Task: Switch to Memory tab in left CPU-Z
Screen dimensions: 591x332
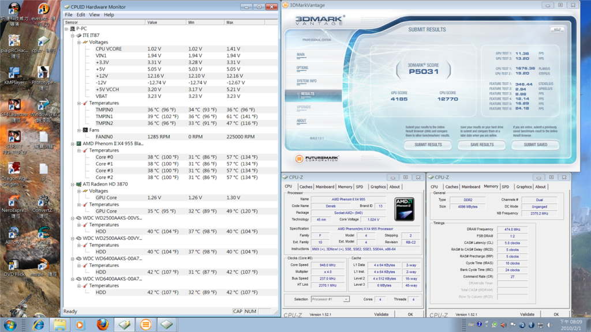Action: (x=345, y=187)
